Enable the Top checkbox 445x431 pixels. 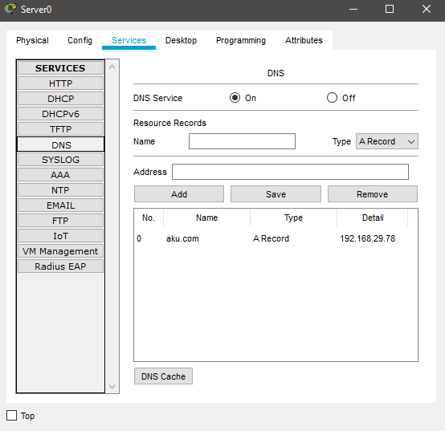11,416
